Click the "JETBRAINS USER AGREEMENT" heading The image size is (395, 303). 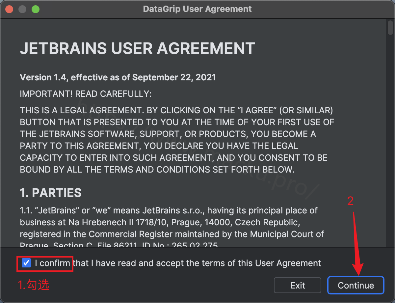(x=138, y=48)
